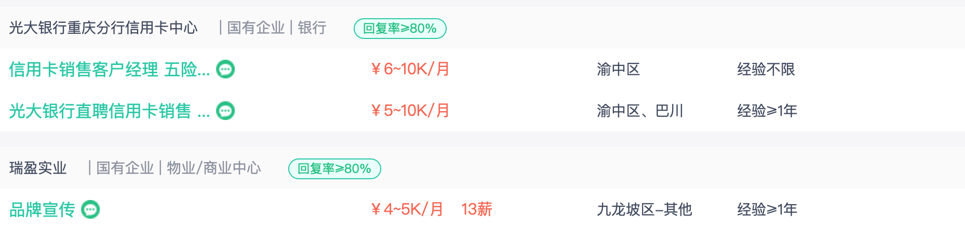This screenshot has height=240, width=965.
Task: View the 品牌宣传 job details
Action: coord(42,209)
